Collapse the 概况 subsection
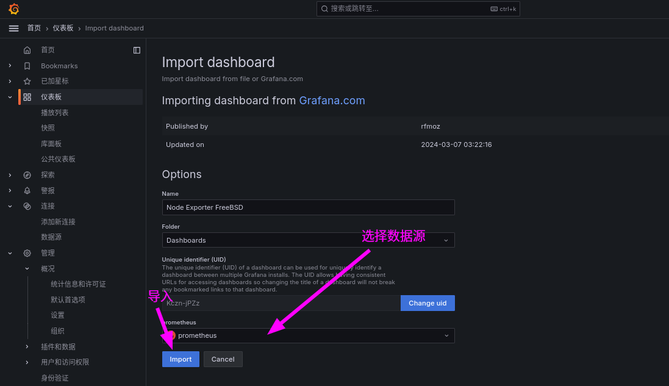The height and width of the screenshot is (386, 669). coord(27,269)
